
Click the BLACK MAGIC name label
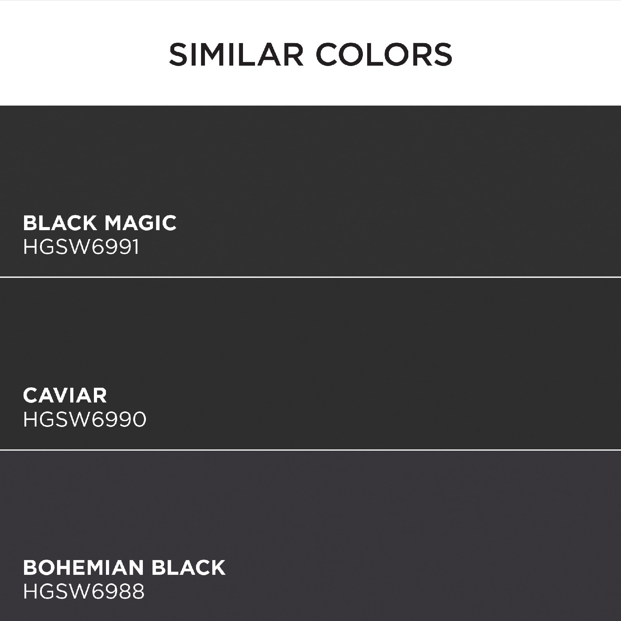[x=100, y=223]
